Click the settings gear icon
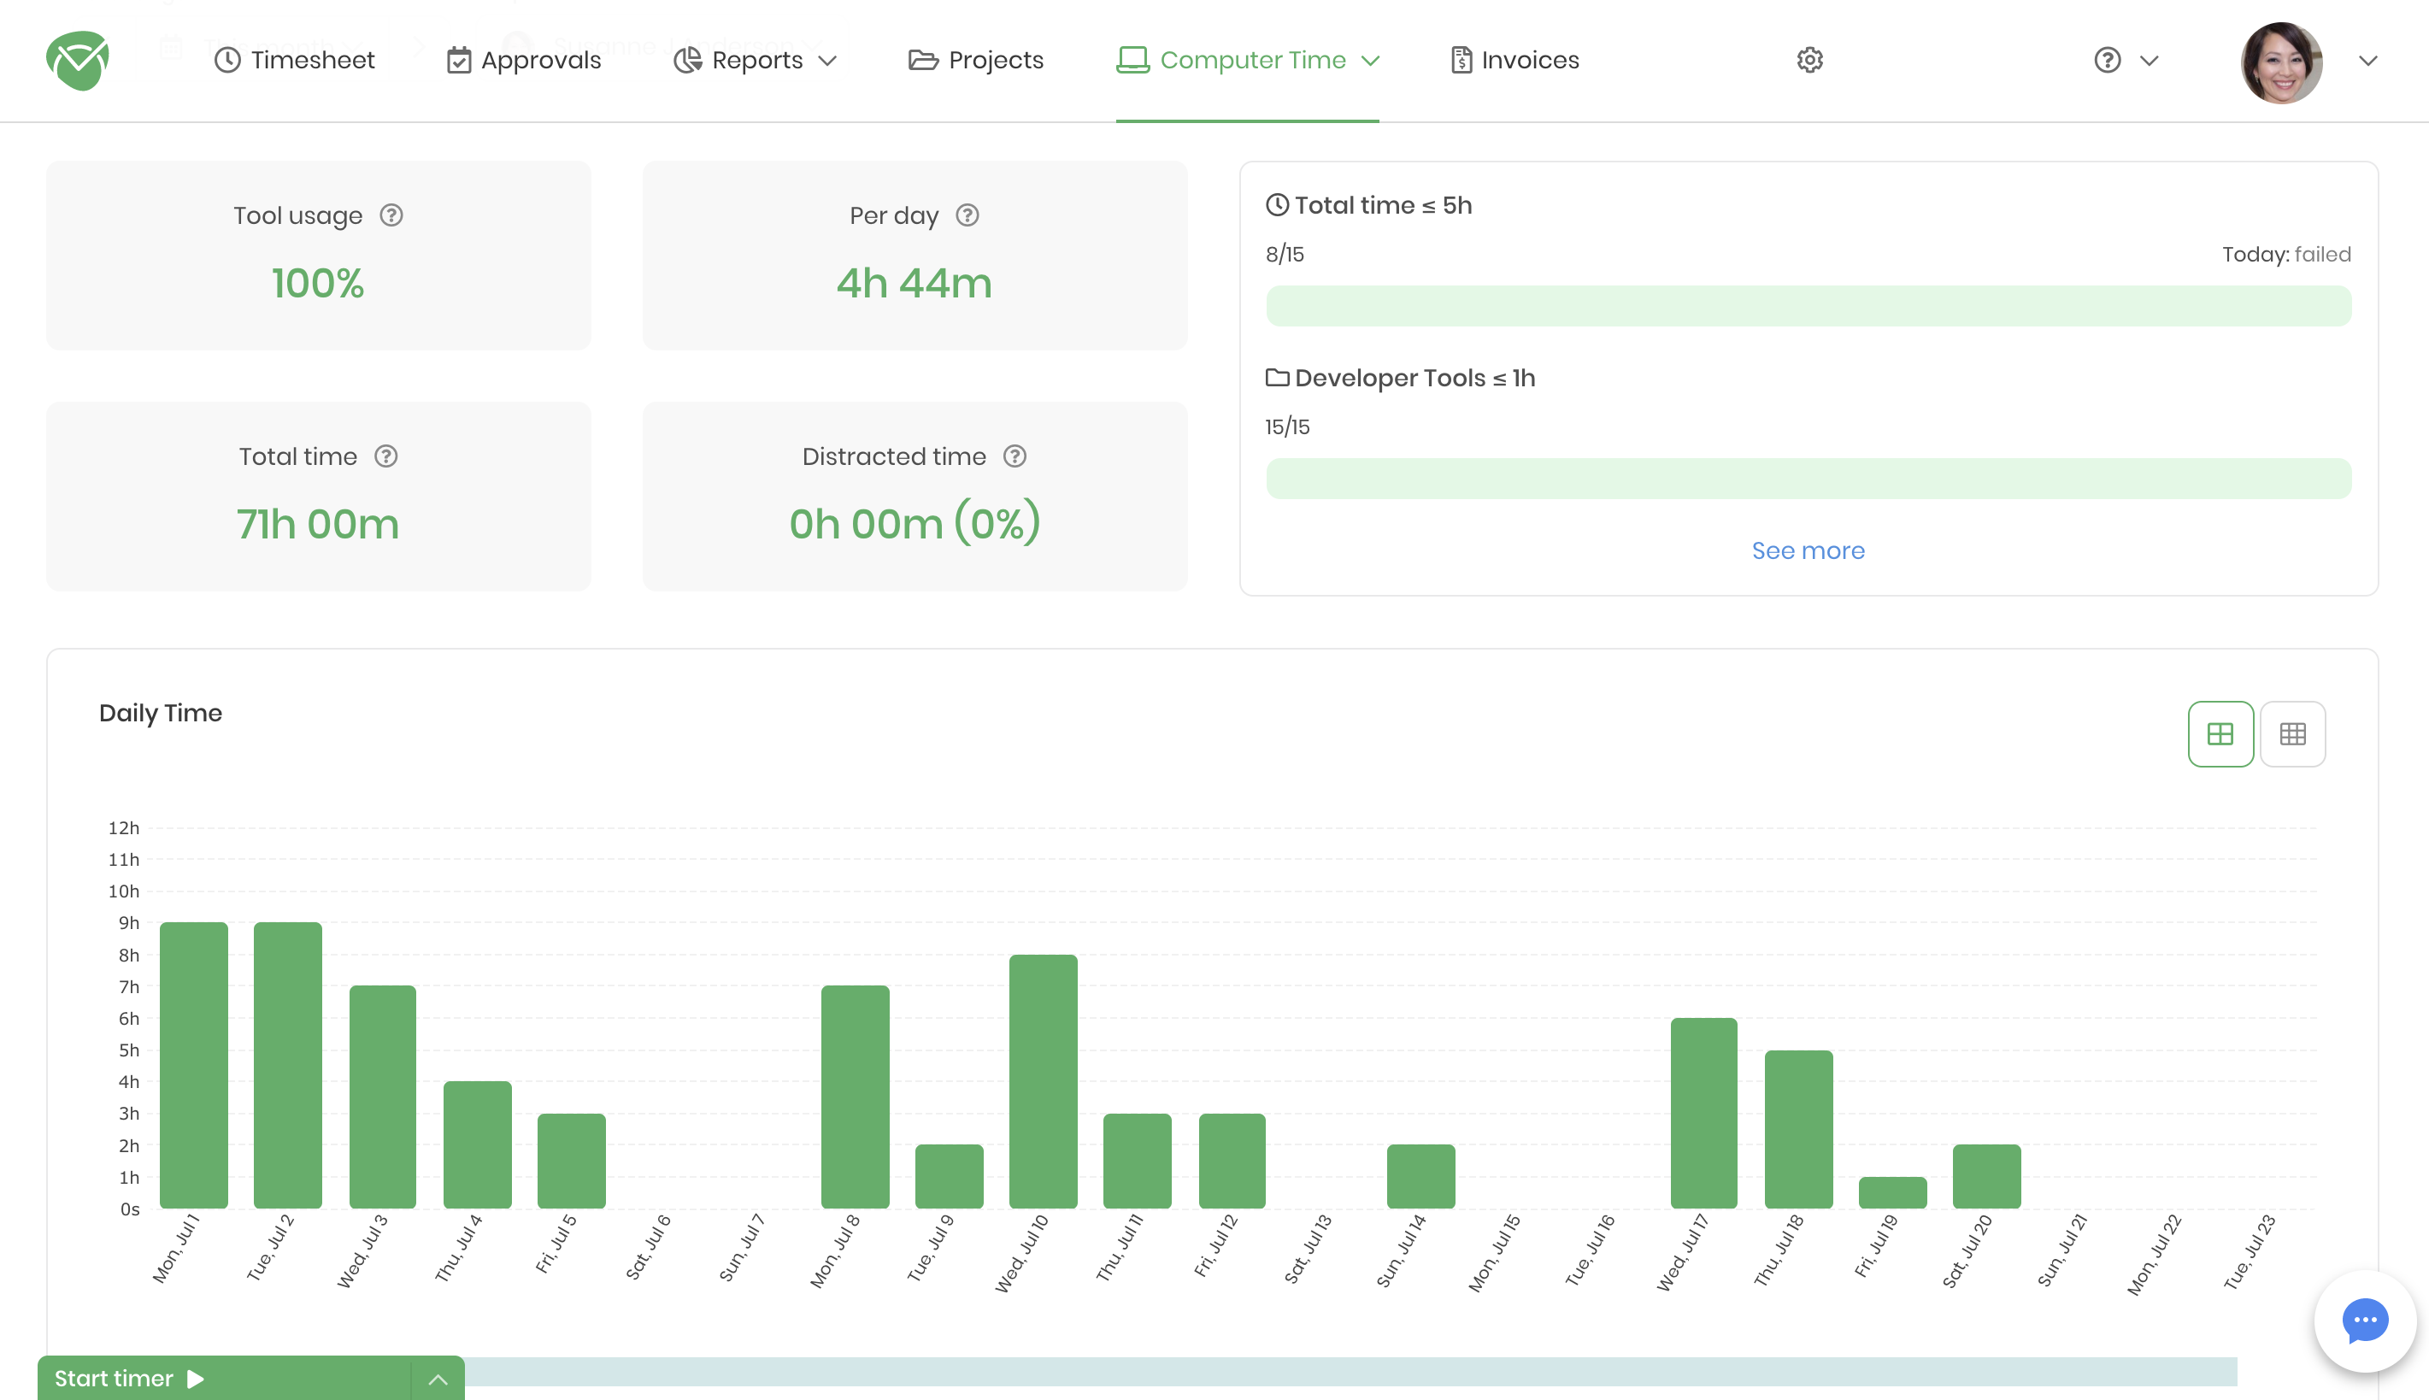Viewport: 2429px width, 1400px height. 1810,60
